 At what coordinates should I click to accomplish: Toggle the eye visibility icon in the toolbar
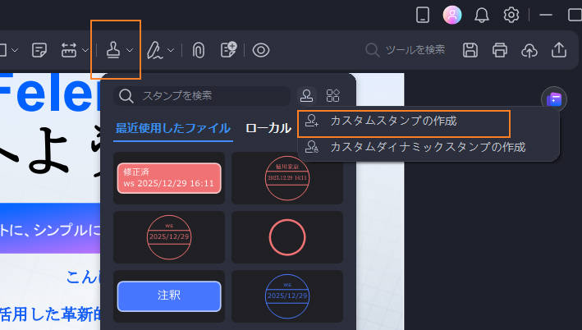(261, 50)
